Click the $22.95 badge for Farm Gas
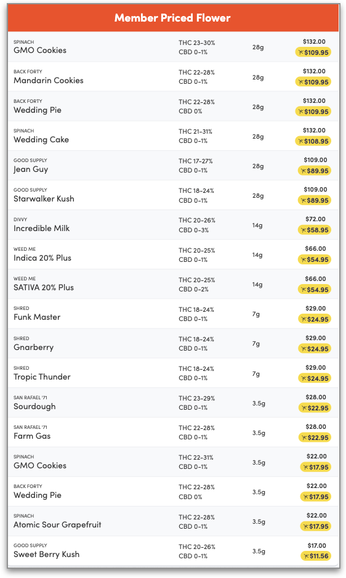 (315, 438)
